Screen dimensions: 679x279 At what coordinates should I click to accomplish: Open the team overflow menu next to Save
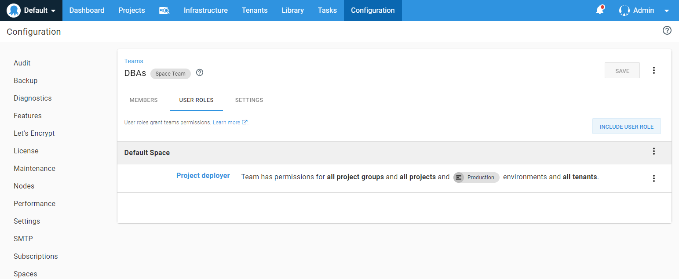coord(653,70)
